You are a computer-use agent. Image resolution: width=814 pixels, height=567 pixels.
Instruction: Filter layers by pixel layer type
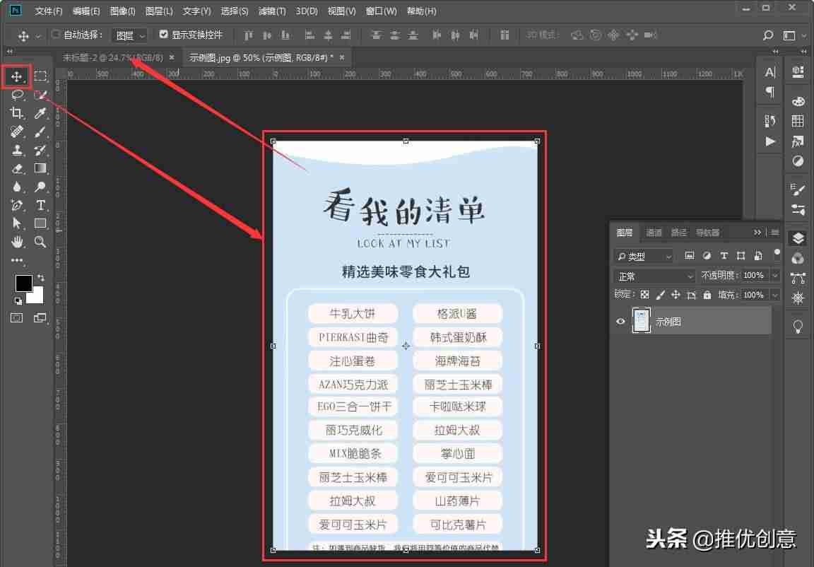690,255
